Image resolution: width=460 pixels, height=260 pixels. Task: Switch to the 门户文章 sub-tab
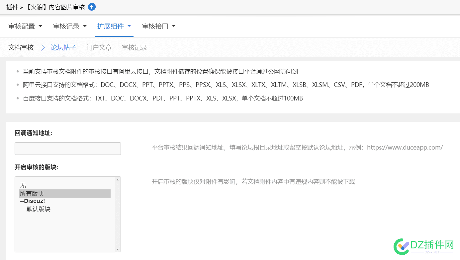click(99, 47)
